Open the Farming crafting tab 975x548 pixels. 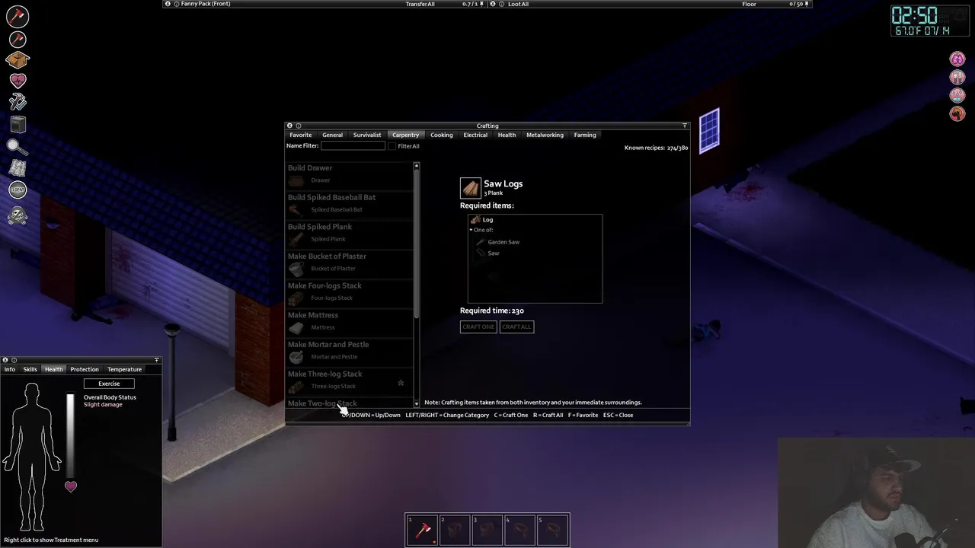[585, 135]
